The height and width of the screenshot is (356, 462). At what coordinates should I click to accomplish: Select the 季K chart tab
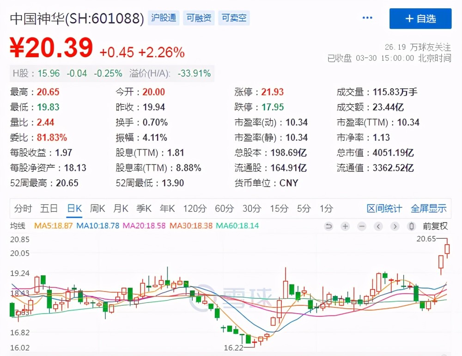144,209
